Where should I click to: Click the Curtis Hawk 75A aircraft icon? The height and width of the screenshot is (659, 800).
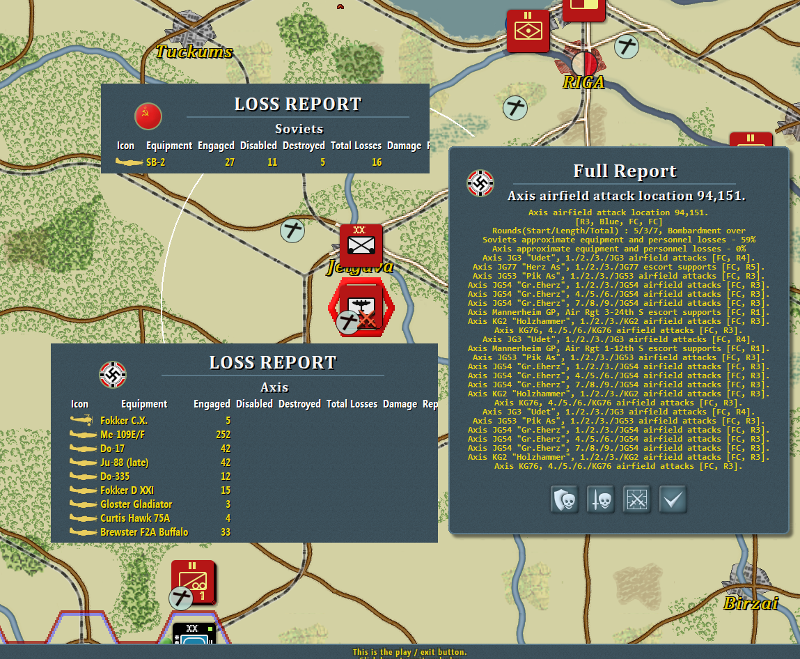(83, 518)
